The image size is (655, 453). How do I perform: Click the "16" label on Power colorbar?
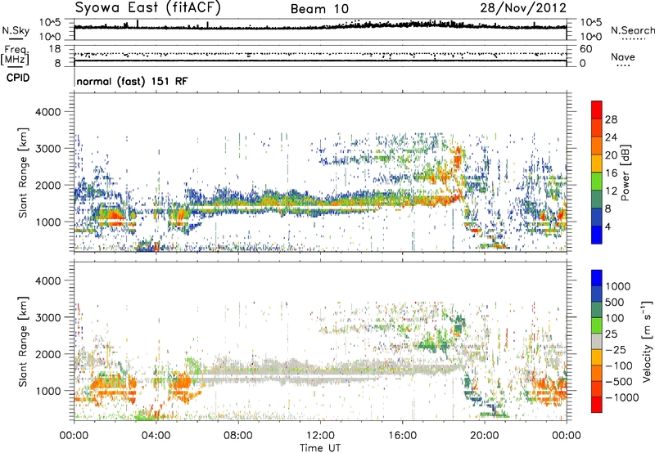[611, 173]
